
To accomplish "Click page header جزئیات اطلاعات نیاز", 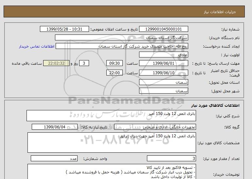I will [220, 12].
